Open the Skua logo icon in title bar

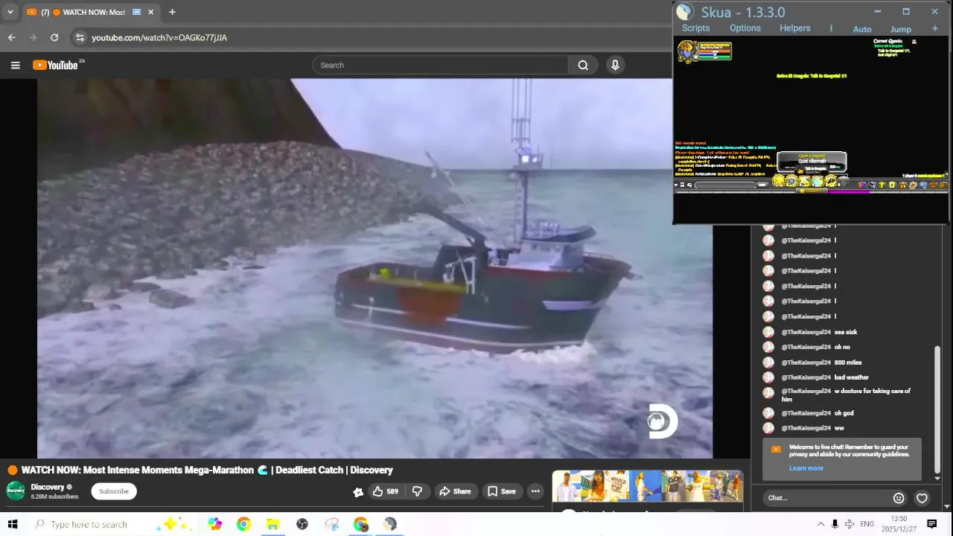tap(685, 12)
